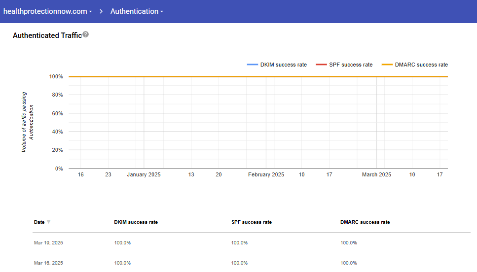Image resolution: width=477 pixels, height=272 pixels.
Task: Open the healthprotectionnow.com domain dropdown
Action: [x=47, y=11]
